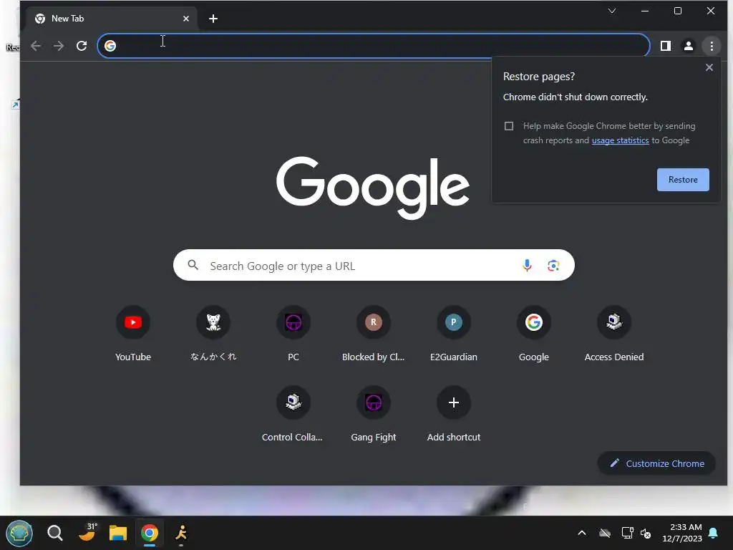The height and width of the screenshot is (550, 733).
Task: Open Google Lens image search
Action: click(x=553, y=265)
